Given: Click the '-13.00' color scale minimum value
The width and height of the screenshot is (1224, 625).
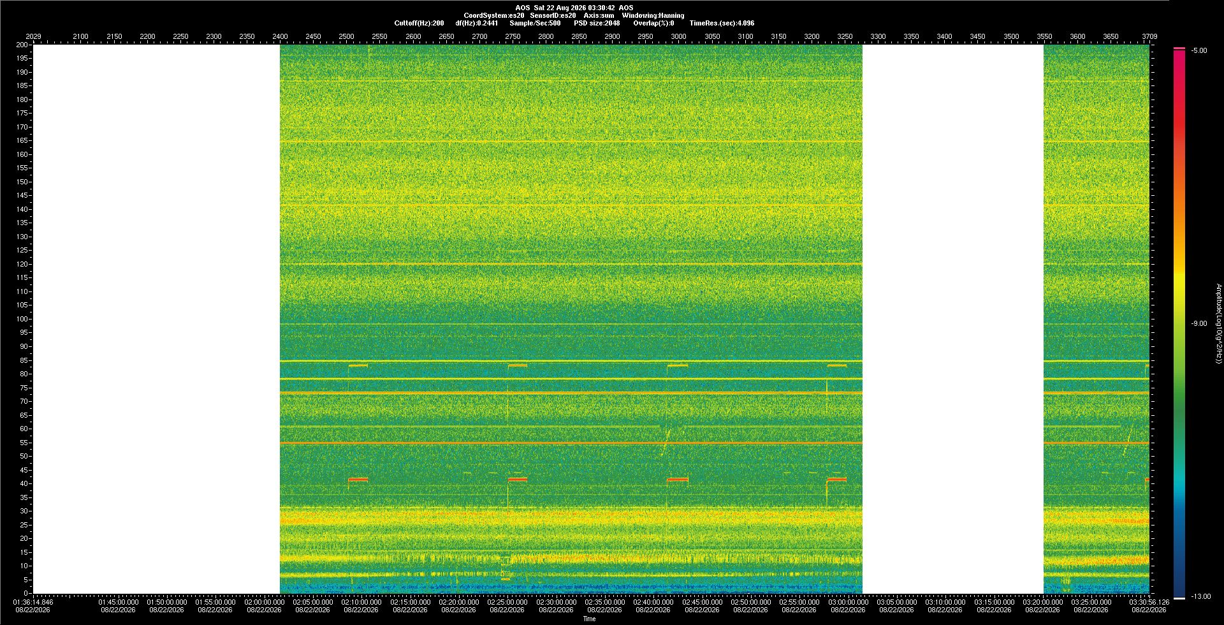Looking at the screenshot, I should pos(1201,596).
